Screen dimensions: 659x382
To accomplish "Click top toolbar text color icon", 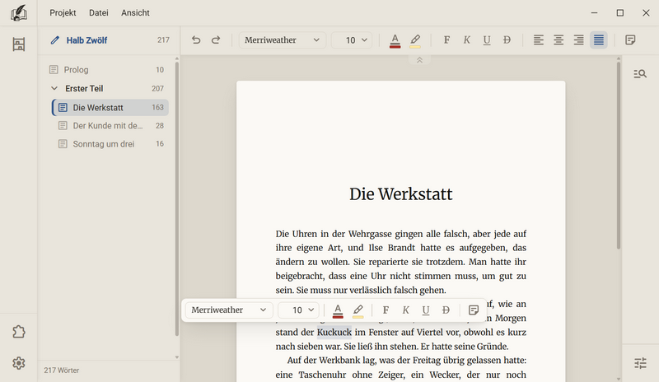I will click(395, 41).
